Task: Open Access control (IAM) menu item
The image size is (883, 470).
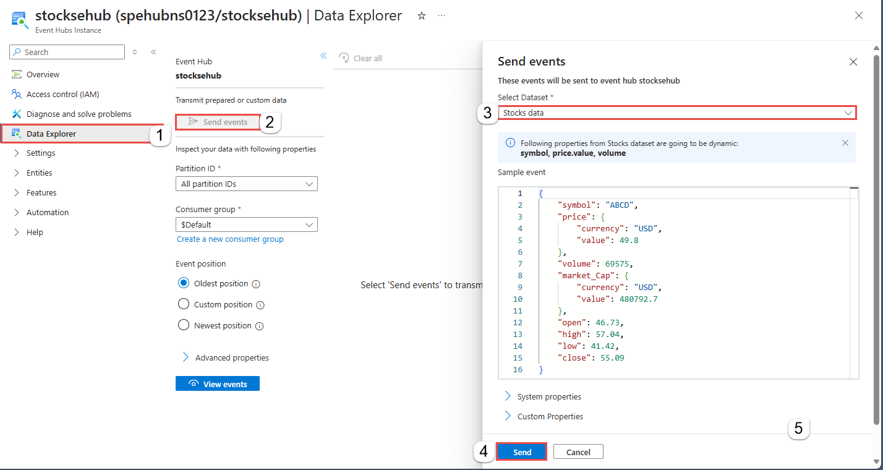Action: 62,94
